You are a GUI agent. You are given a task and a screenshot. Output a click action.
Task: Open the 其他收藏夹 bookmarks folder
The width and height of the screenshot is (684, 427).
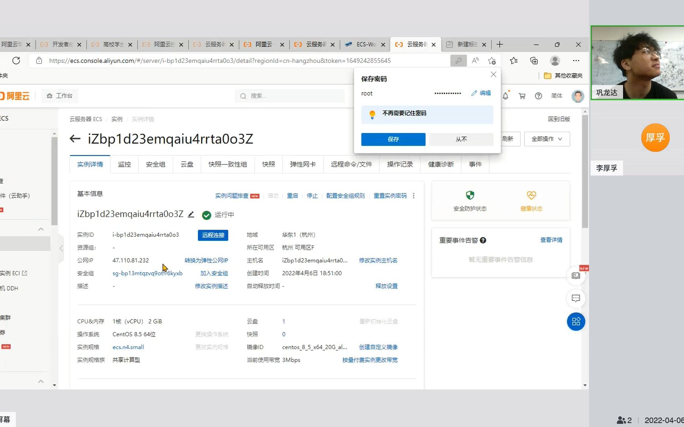pyautogui.click(x=563, y=76)
